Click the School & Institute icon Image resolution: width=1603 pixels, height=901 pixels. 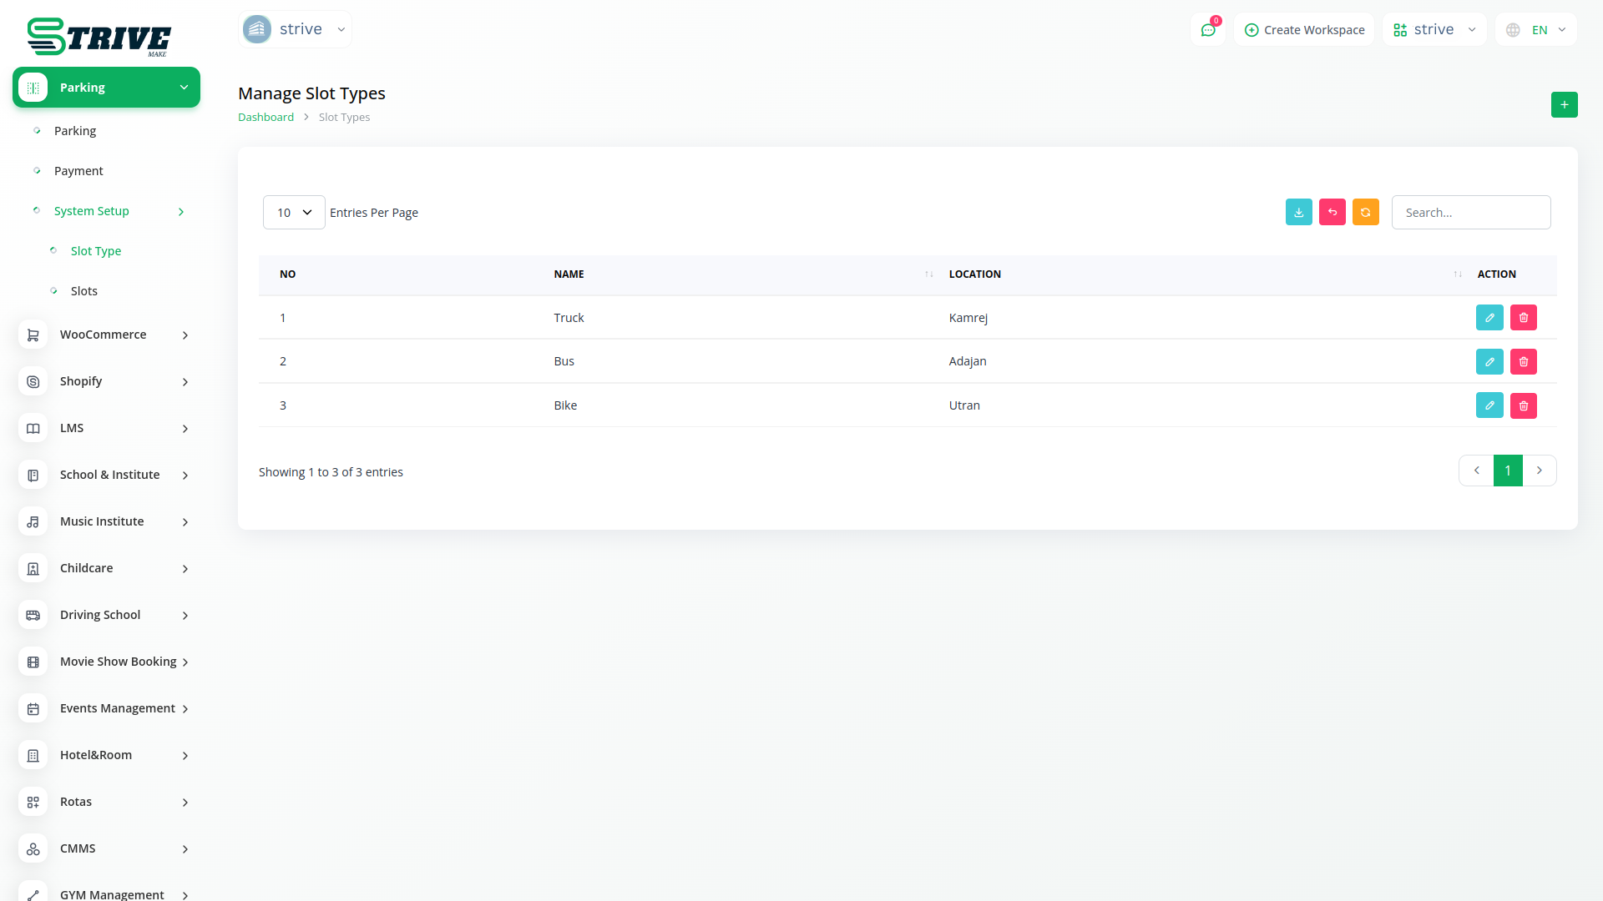[33, 476]
